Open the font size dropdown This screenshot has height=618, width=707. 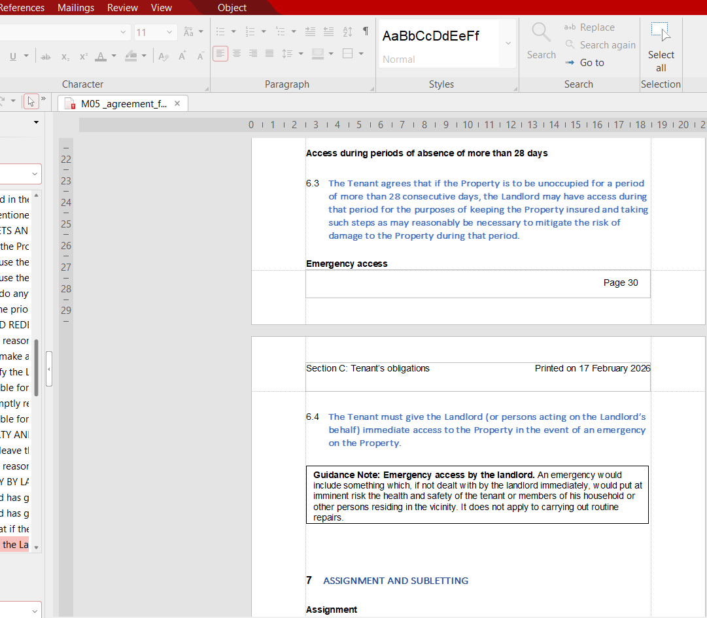(x=169, y=32)
